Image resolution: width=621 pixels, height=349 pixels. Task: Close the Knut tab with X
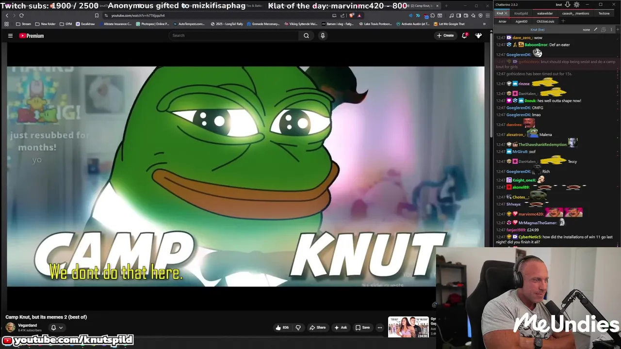click(506, 13)
